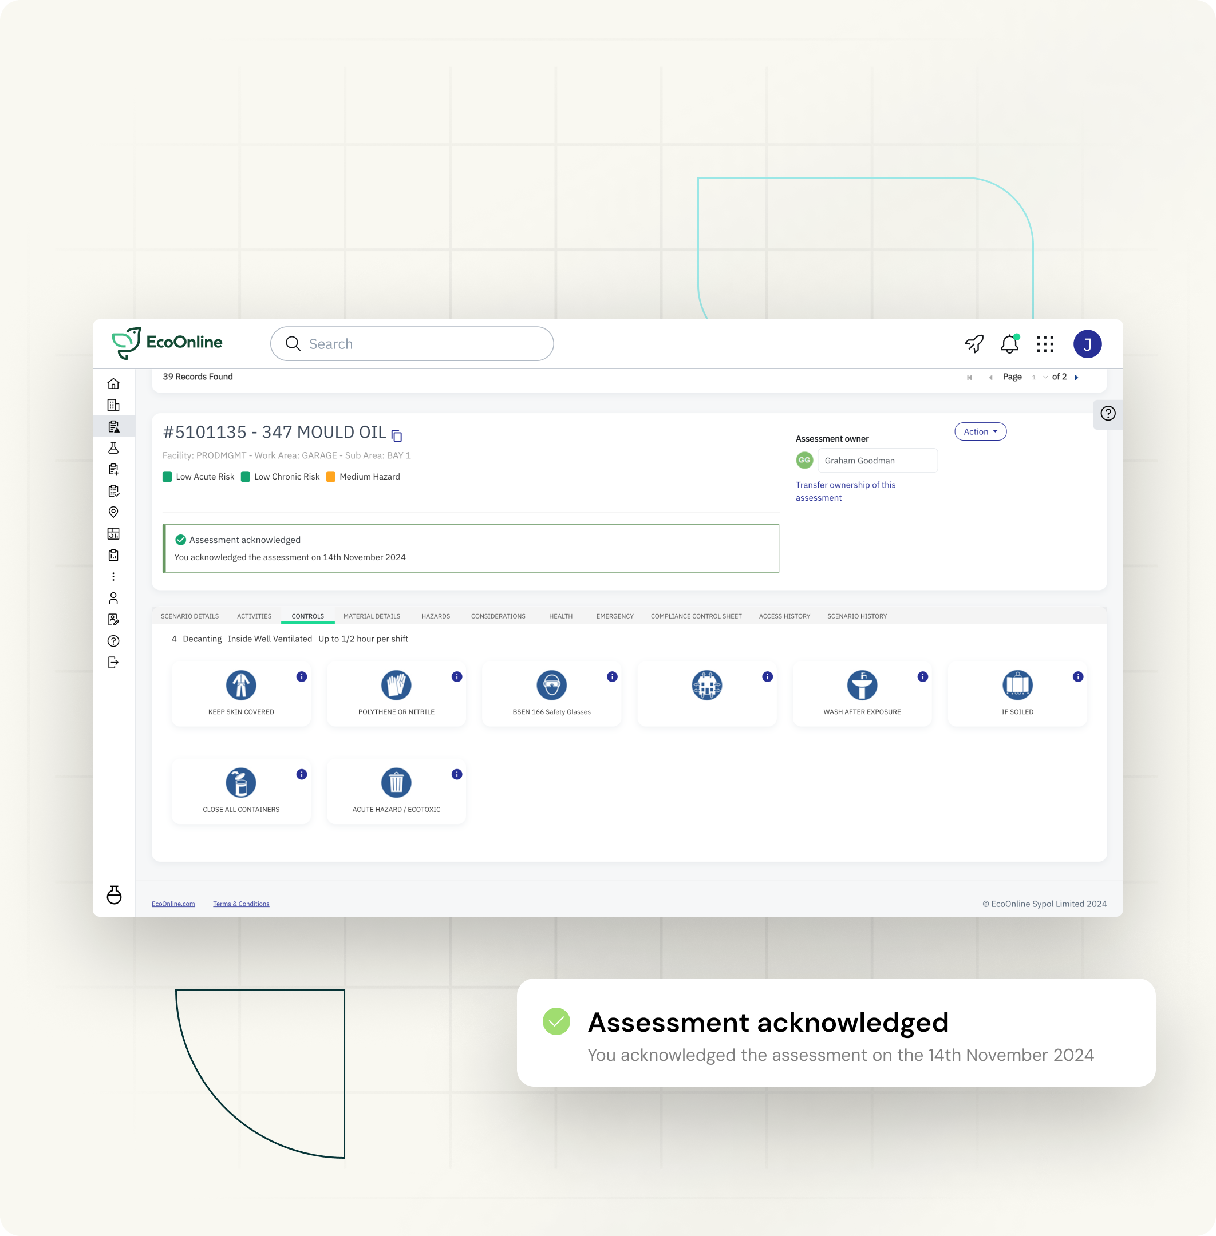Open the Action dropdown

980,431
